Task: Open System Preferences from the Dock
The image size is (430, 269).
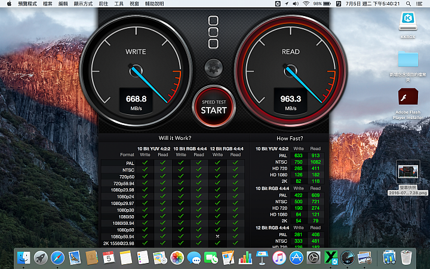Action: (x=313, y=258)
